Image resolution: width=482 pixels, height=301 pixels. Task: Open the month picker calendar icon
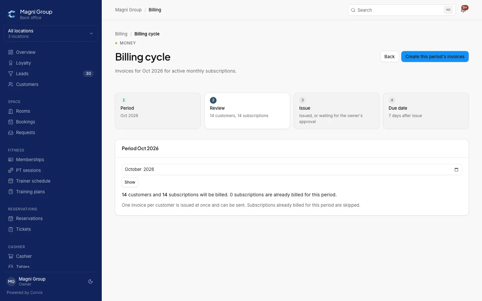click(456, 170)
